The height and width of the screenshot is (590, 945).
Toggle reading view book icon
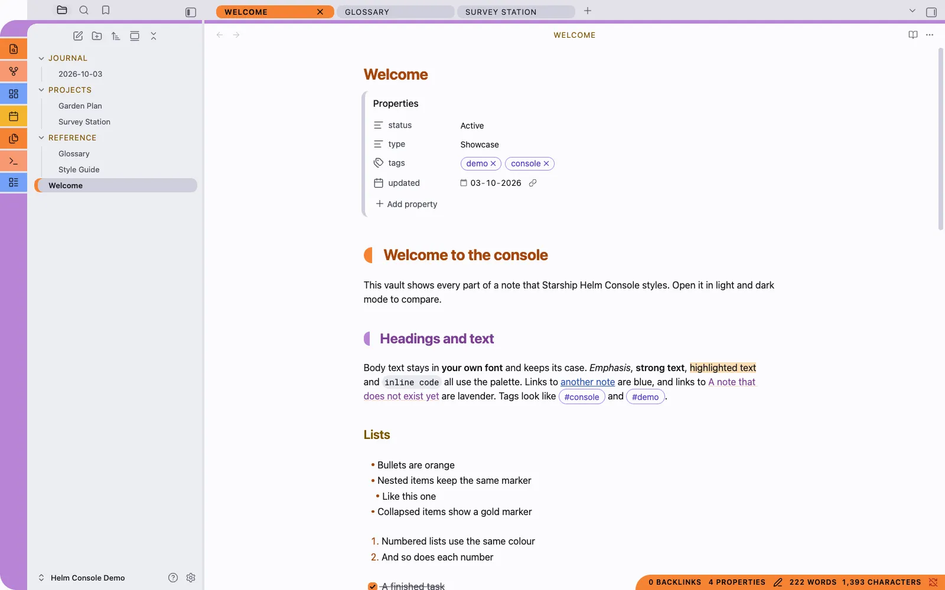click(913, 35)
